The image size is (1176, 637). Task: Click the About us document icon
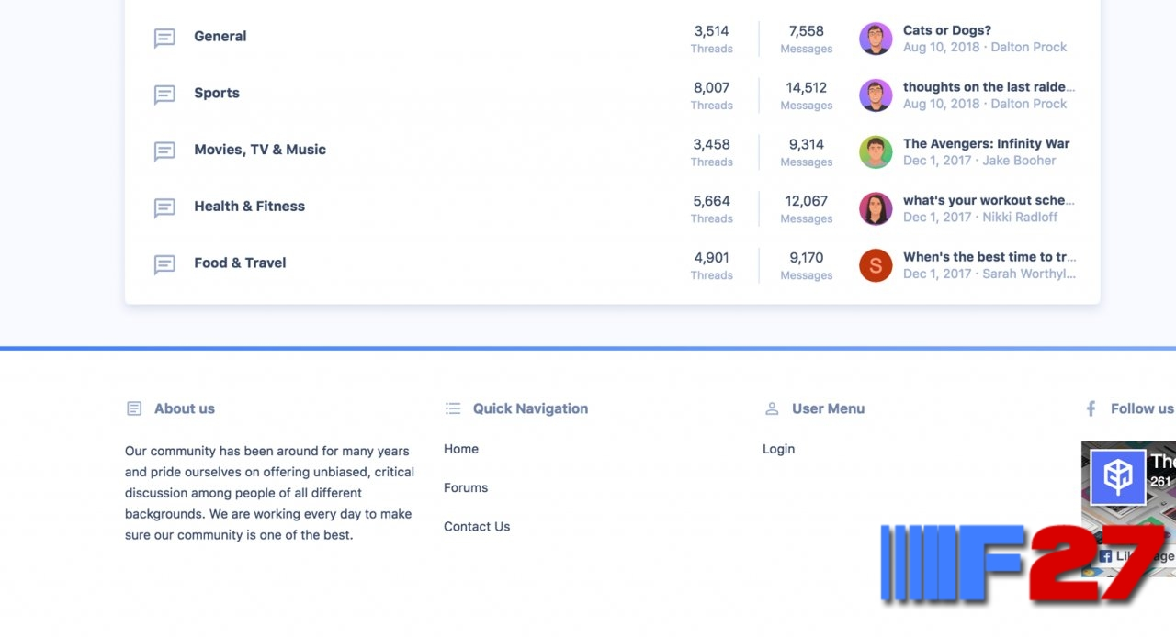[134, 408]
